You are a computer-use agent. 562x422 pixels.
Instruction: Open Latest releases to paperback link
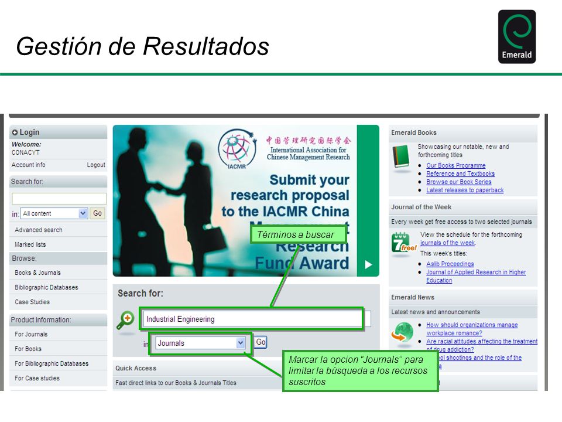pos(465,190)
